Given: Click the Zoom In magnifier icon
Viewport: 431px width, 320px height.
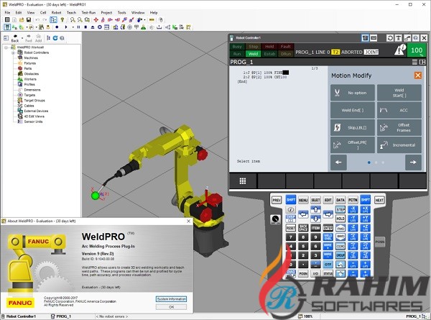Looking at the screenshot, I should coord(73,20).
